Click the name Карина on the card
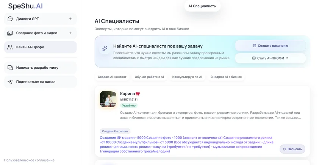 click(x=128, y=94)
